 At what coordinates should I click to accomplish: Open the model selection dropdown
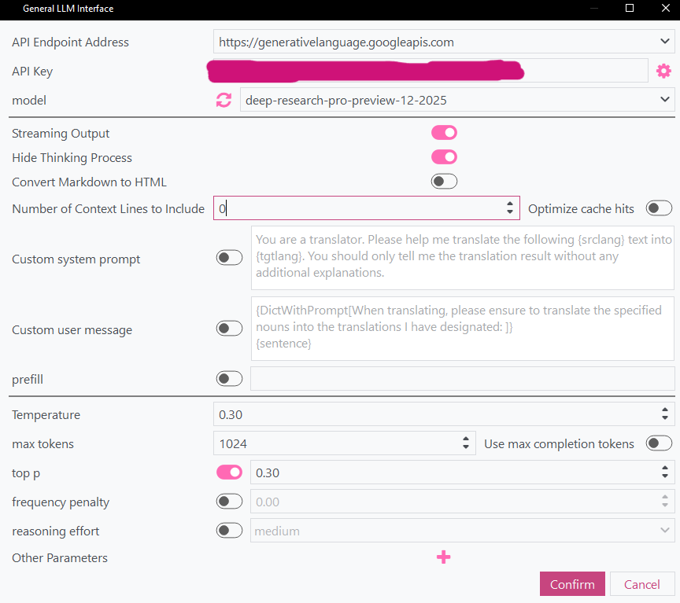pos(664,99)
